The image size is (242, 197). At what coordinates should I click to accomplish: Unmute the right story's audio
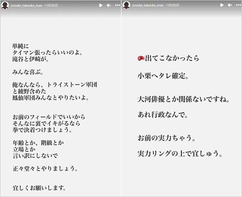230,5
